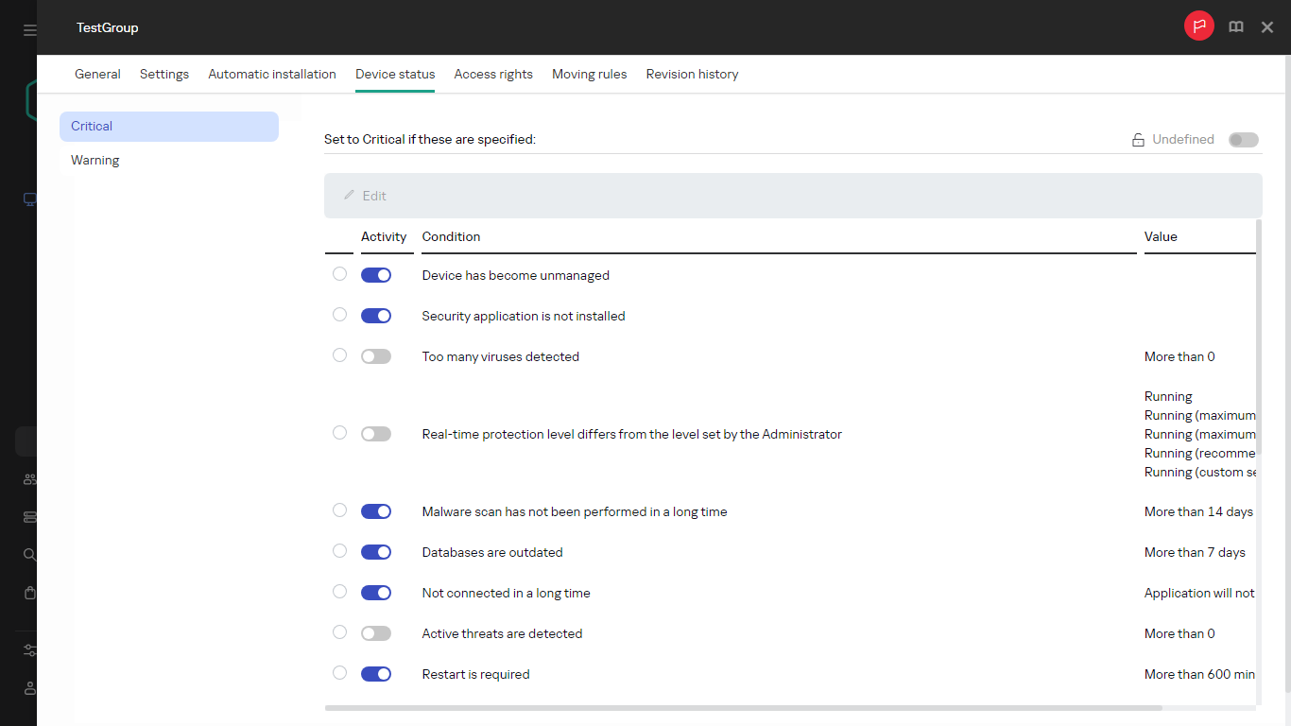
Task: Select the Devices monitor icon in sidebar
Action: click(x=29, y=199)
